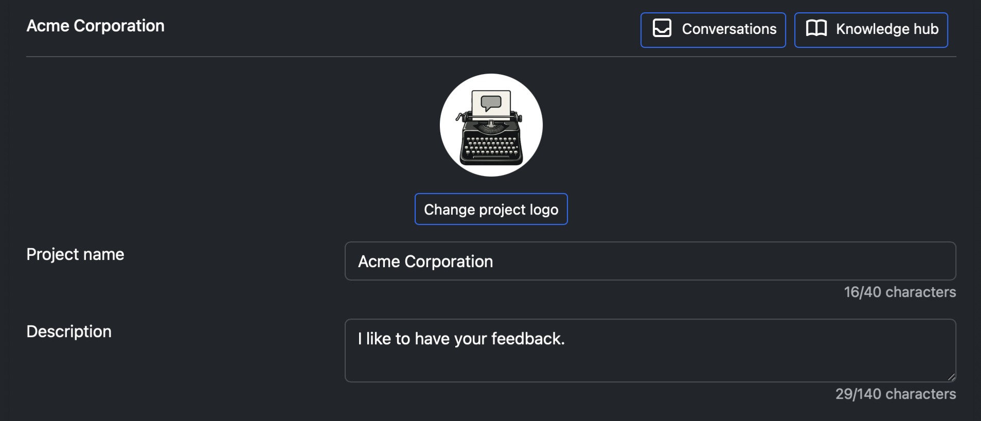Click the Project name field label
Image resolution: width=981 pixels, height=421 pixels.
pyautogui.click(x=75, y=254)
